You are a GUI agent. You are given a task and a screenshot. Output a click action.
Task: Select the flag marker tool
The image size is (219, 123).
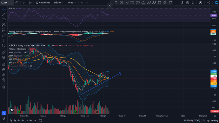pos(170,3)
